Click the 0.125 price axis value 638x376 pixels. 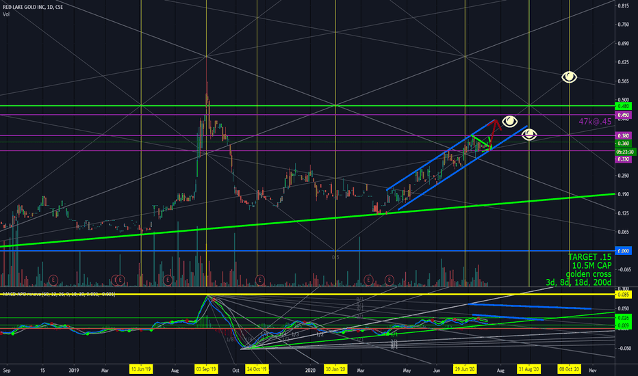click(624, 213)
